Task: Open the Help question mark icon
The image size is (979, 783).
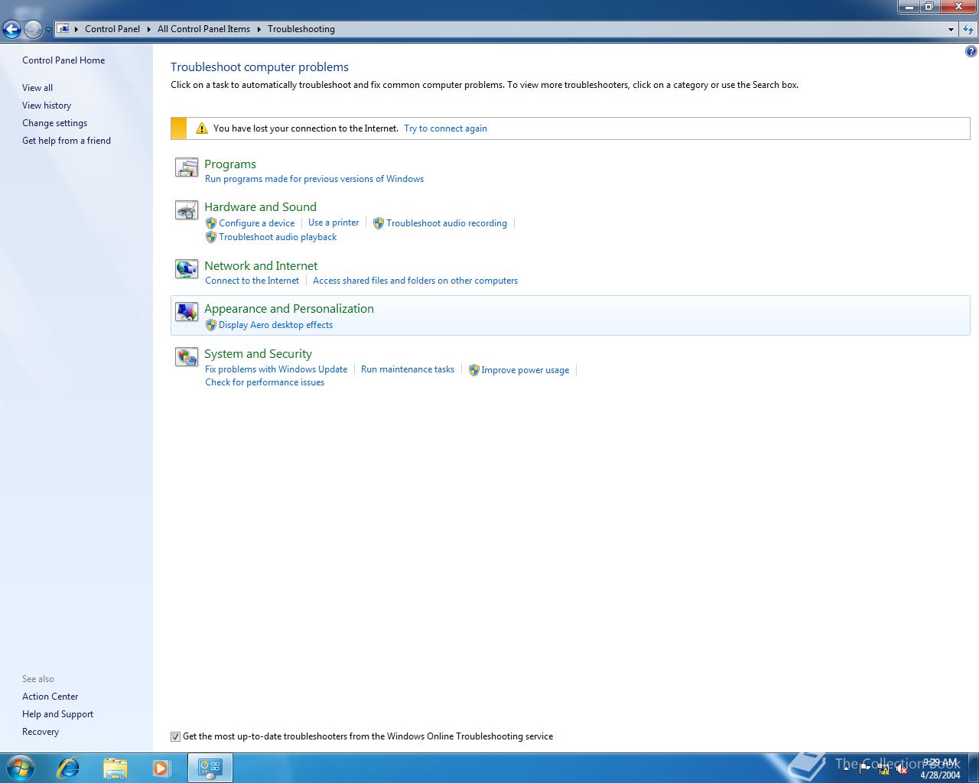Action: [x=971, y=52]
